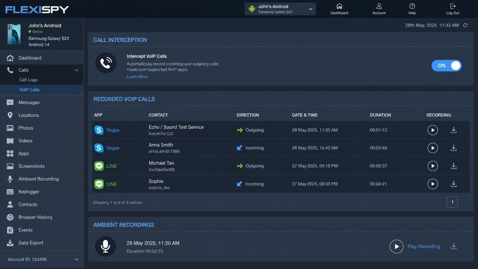Download the ambient recording
478x269 pixels.
tap(454, 246)
